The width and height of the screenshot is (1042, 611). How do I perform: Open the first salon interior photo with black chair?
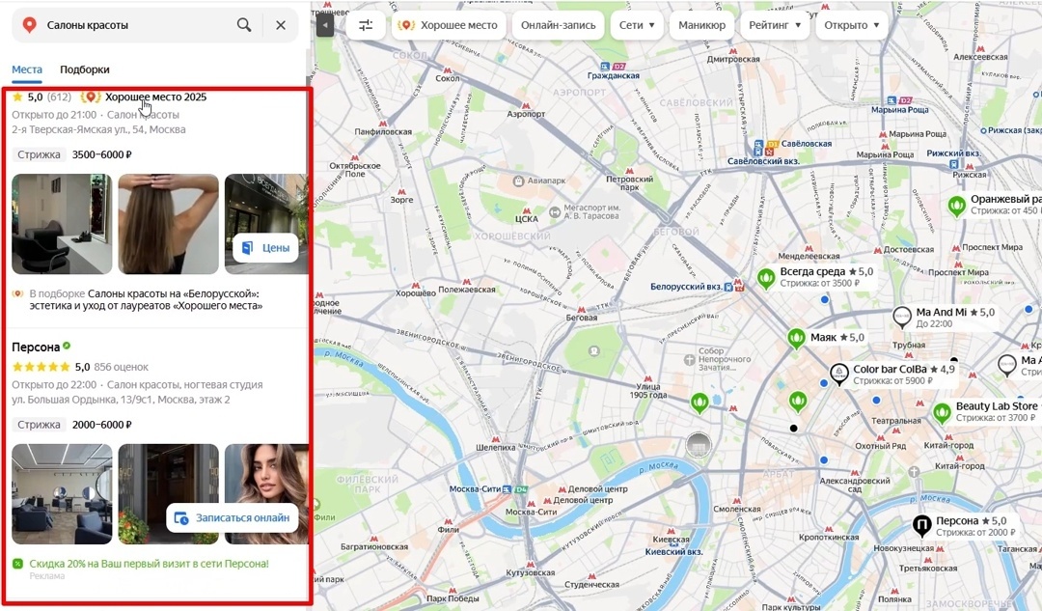point(62,224)
